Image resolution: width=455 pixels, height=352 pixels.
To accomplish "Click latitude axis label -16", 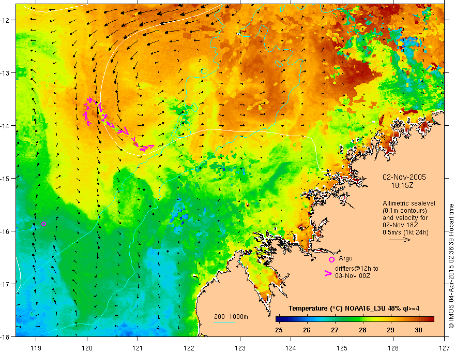I will (5, 231).
